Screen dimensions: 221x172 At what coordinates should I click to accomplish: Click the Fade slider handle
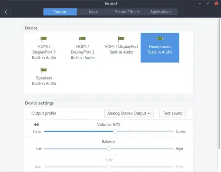[x=109, y=167]
